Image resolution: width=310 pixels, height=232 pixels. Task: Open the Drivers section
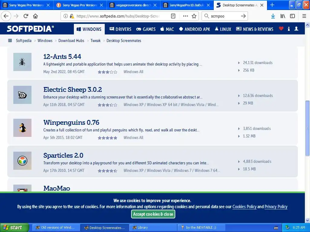point(120,29)
